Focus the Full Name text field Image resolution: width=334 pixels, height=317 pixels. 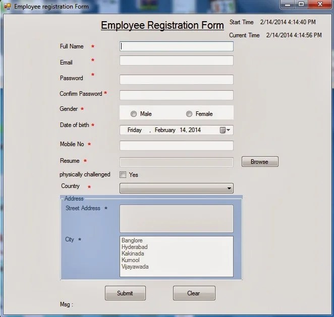tap(177, 46)
